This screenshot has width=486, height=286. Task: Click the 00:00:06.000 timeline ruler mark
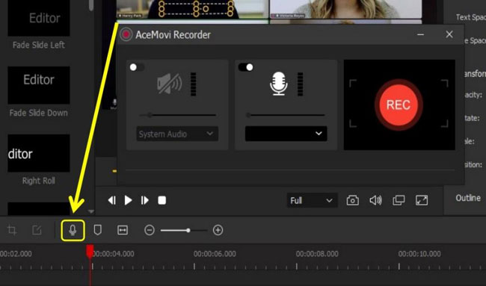215,254
